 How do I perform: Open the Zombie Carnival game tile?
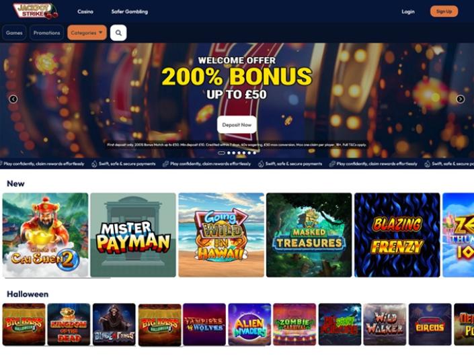(294, 324)
